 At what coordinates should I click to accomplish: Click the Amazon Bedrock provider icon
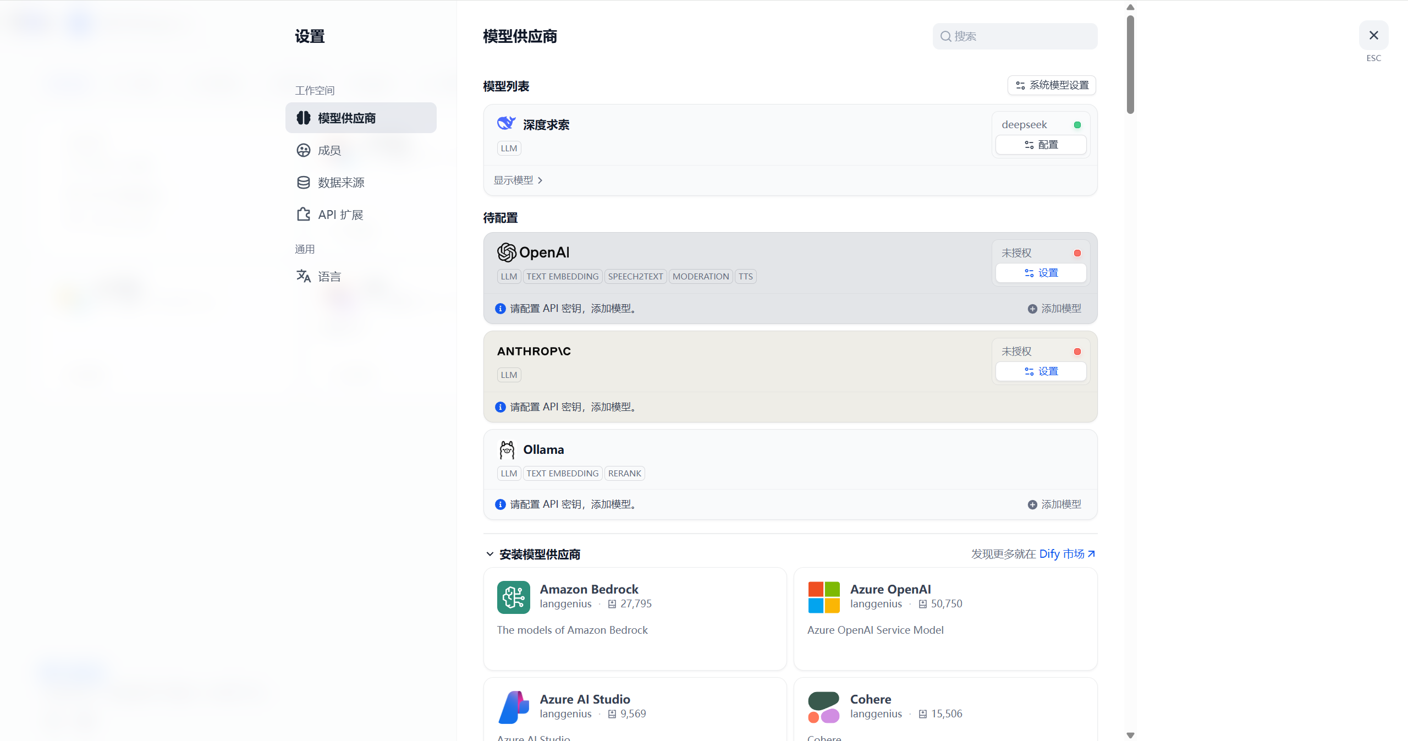pyautogui.click(x=513, y=597)
